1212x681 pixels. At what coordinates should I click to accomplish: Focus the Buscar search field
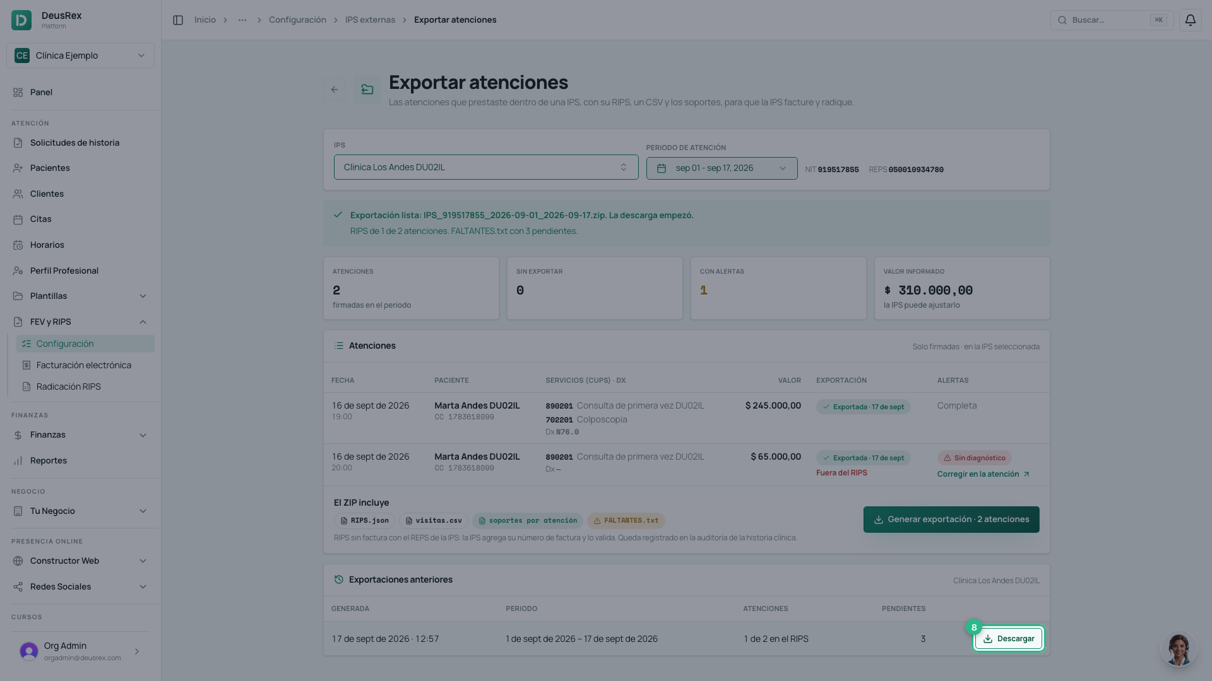tap(1112, 20)
